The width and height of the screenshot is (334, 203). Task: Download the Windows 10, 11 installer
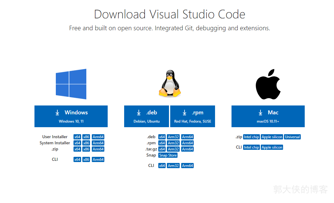[71, 116]
